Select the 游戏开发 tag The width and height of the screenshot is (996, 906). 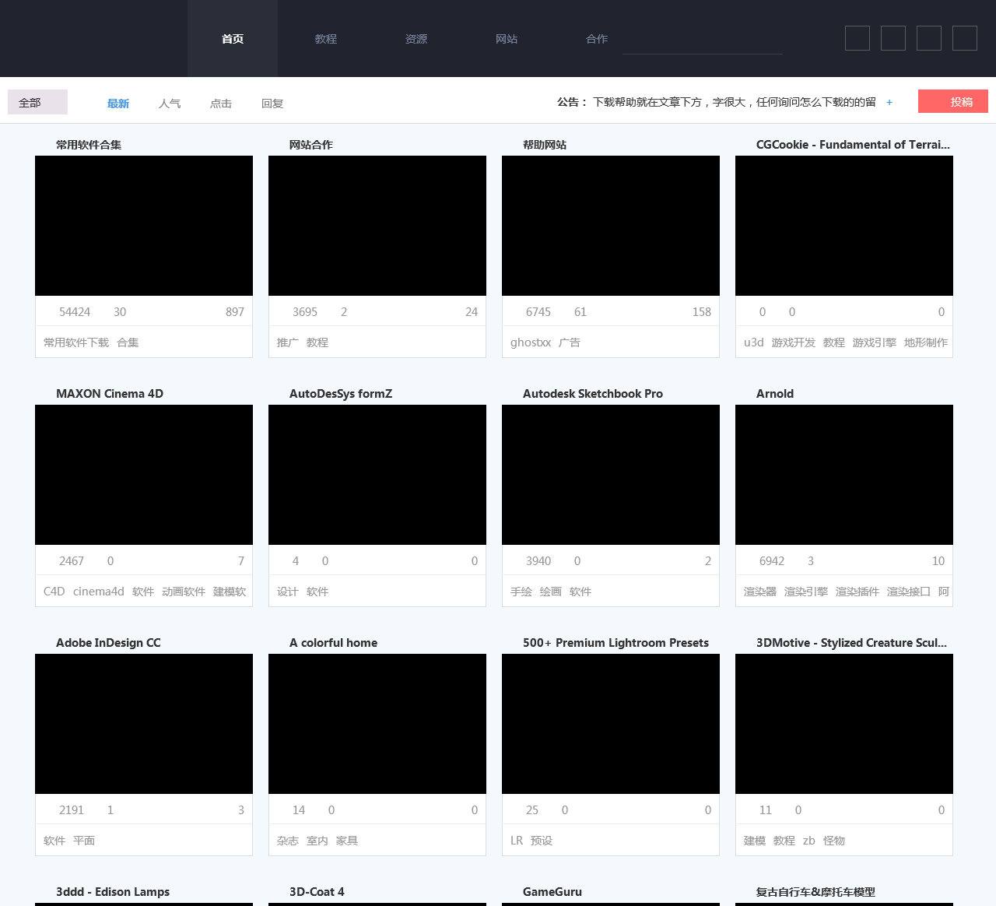794,342
